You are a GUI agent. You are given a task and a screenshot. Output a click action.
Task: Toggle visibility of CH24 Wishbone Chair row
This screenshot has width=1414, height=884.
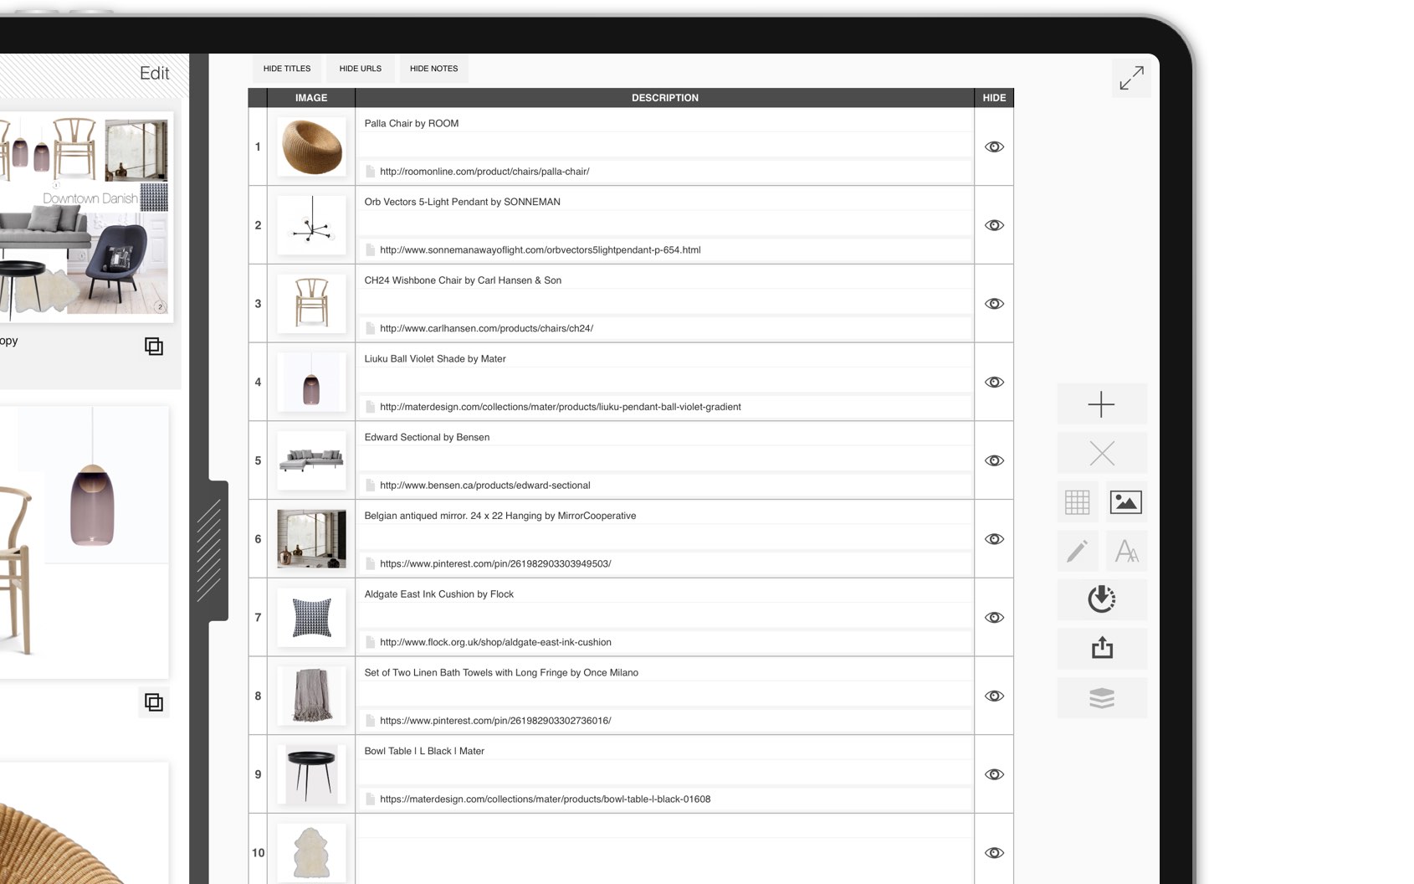pos(994,304)
